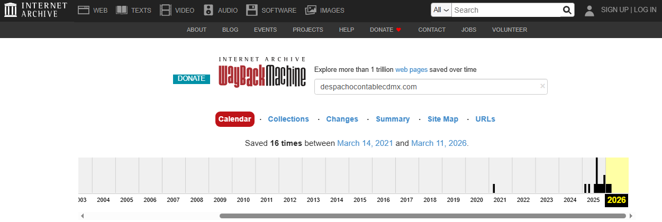Image resolution: width=662 pixels, height=222 pixels.
Task: Switch to the Site Map tab
Action: coord(443,119)
